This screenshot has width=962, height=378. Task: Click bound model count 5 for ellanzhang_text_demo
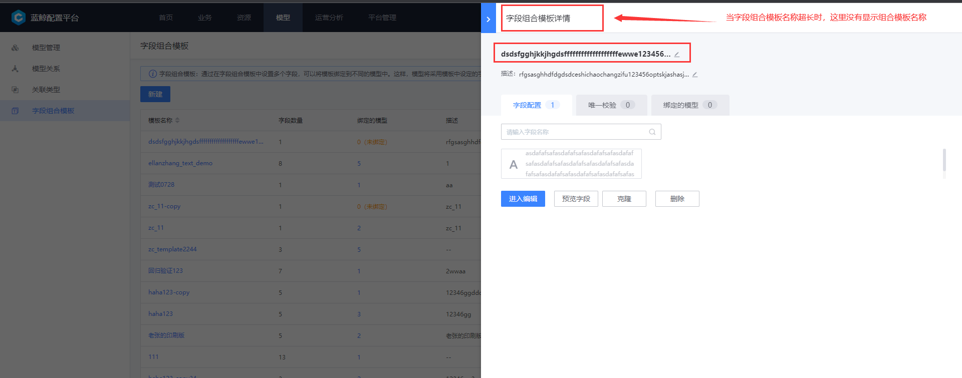(359, 164)
